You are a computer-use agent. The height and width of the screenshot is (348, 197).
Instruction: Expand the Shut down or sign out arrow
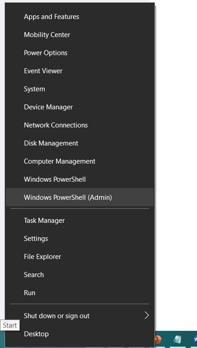[146, 315]
